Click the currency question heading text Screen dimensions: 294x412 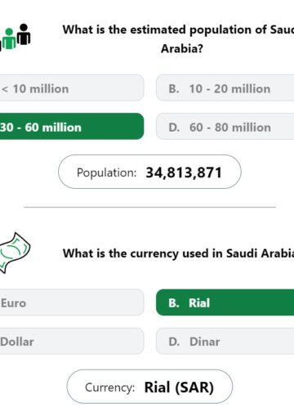pos(178,253)
